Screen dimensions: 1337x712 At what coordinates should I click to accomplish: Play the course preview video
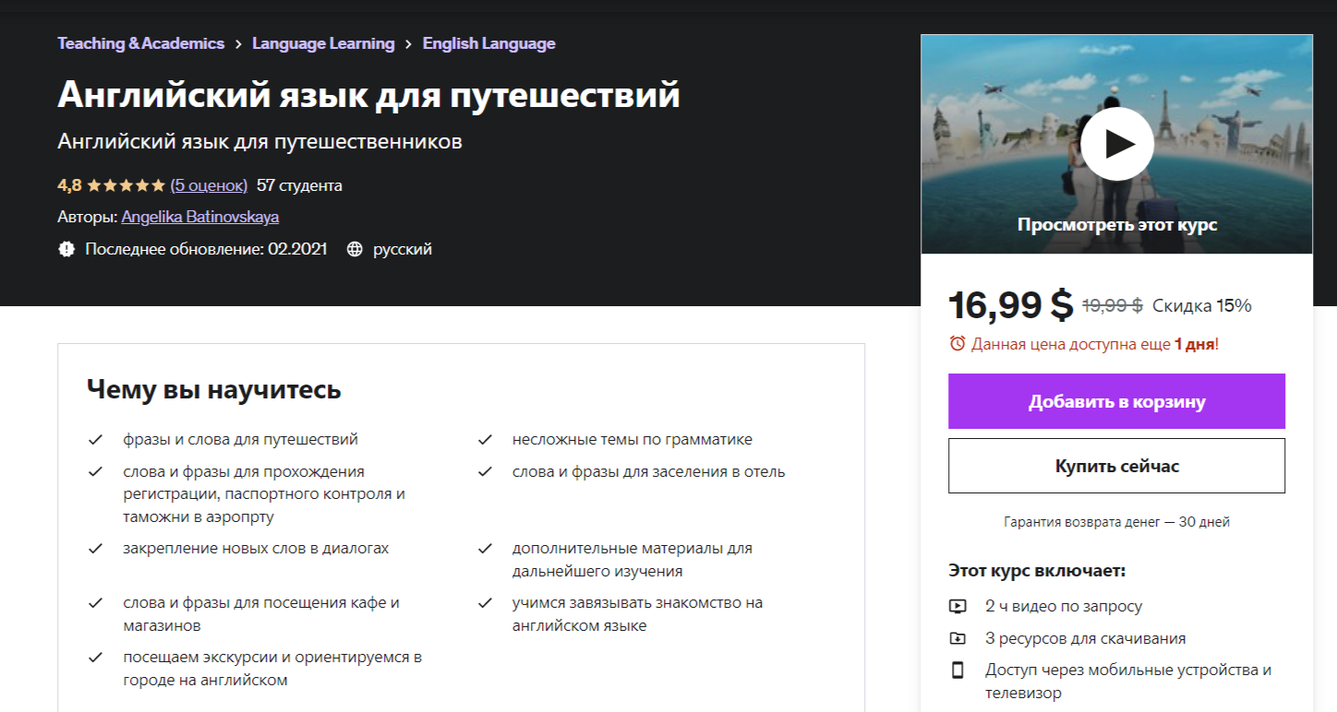point(1116,144)
